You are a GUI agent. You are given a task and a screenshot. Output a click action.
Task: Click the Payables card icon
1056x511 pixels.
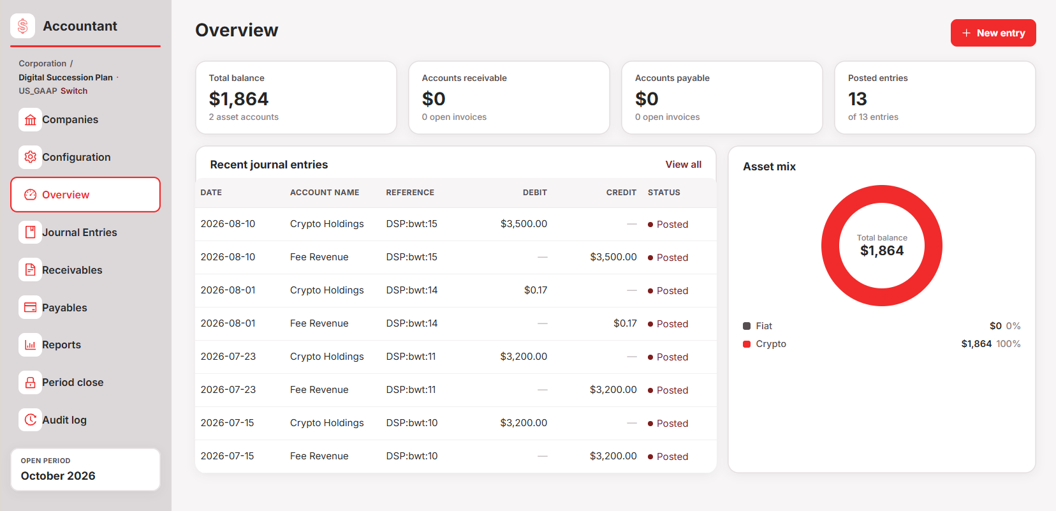[30, 307]
